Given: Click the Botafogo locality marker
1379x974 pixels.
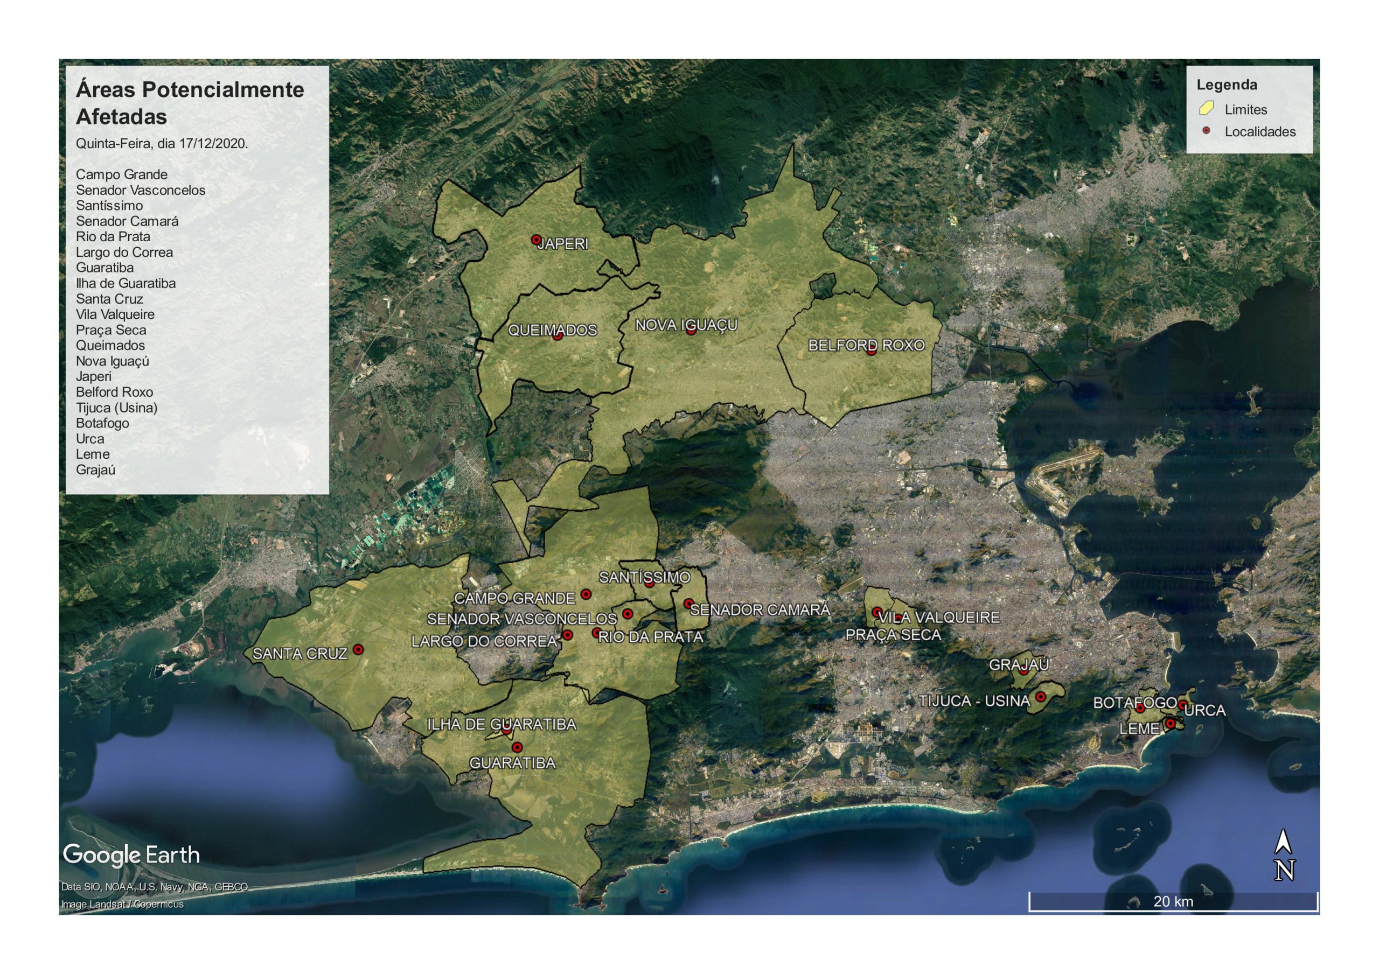Looking at the screenshot, I should tap(1139, 709).
